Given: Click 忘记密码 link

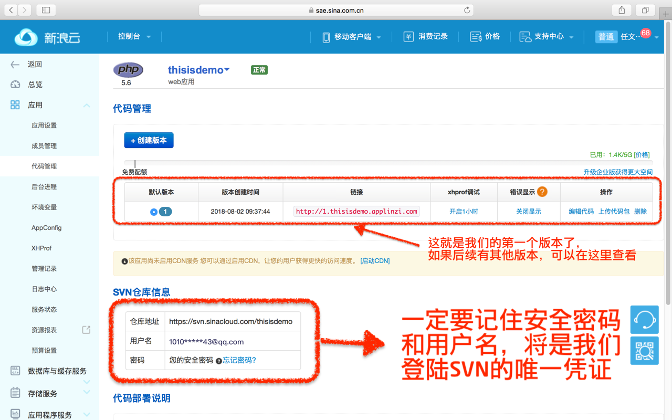Looking at the screenshot, I should coord(239,361).
